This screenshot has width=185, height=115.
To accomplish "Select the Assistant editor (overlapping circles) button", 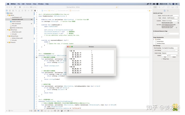I will tap(159, 7).
